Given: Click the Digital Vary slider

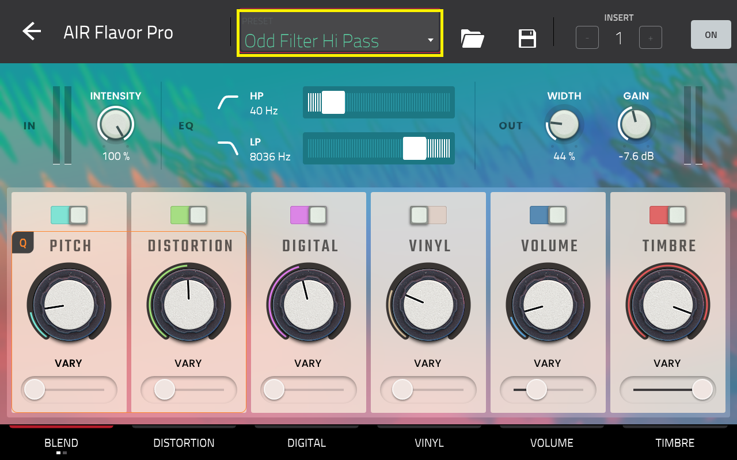Looking at the screenshot, I should (309, 390).
